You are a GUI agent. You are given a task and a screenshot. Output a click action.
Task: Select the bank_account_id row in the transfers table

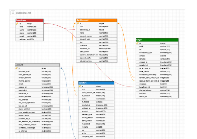coord(96,92)
